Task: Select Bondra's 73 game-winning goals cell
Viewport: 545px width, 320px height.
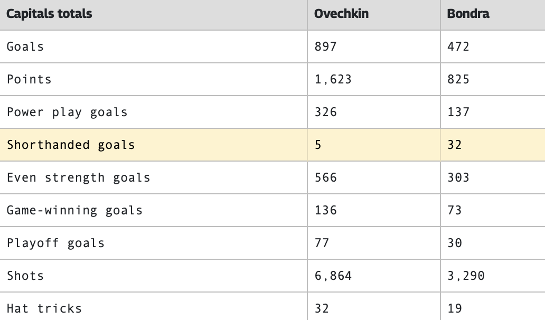Action: 454,210
